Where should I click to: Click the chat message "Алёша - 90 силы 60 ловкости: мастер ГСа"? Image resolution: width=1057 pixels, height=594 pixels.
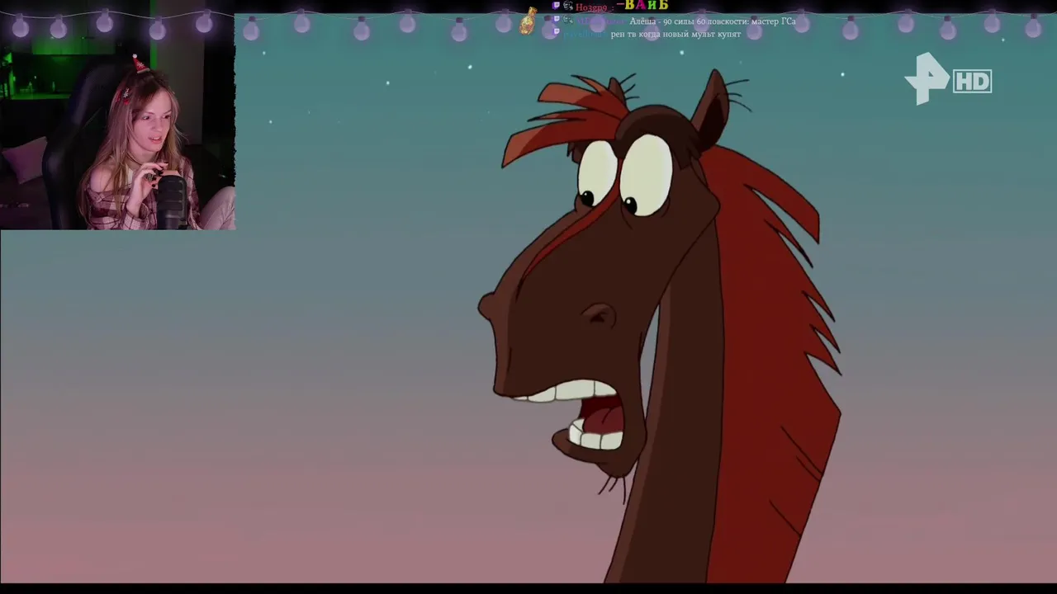click(713, 21)
